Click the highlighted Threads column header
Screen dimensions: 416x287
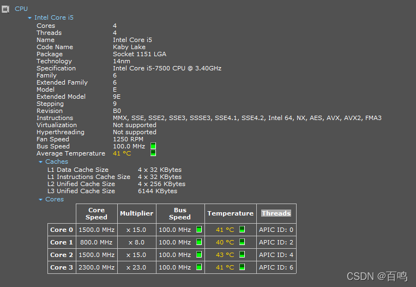[x=276, y=213]
